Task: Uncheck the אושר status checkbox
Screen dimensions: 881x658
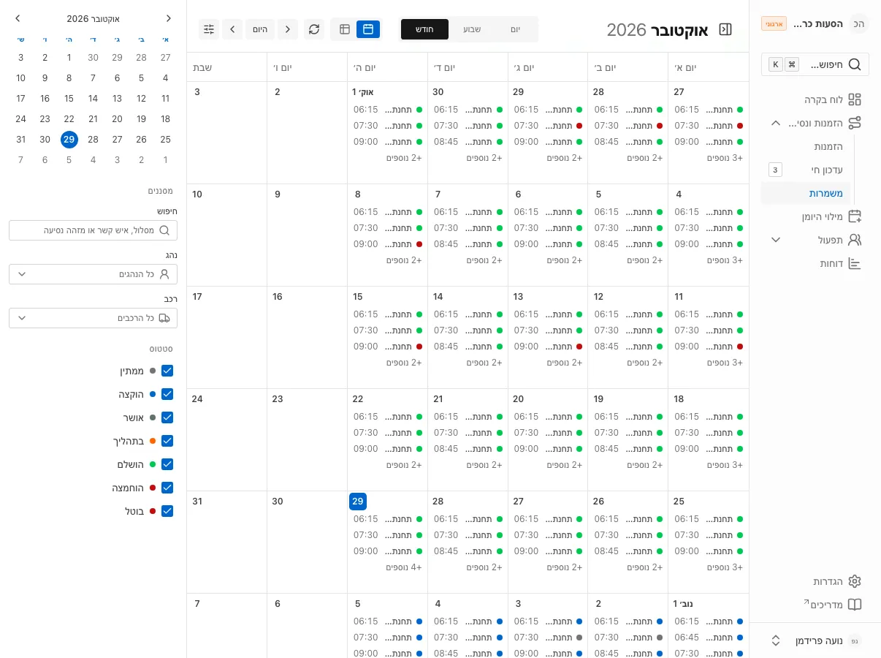Action: pos(167,417)
